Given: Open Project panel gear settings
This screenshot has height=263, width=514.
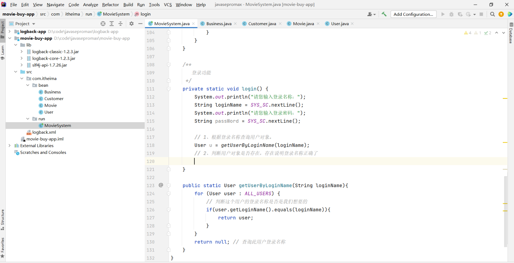Looking at the screenshot, I should pyautogui.click(x=132, y=24).
